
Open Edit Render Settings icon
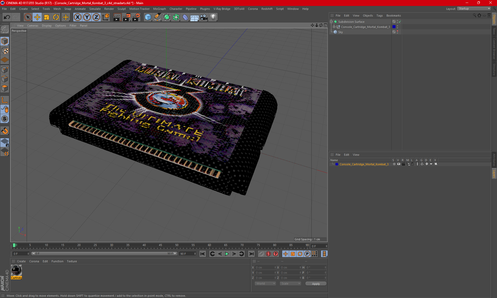pos(136,17)
